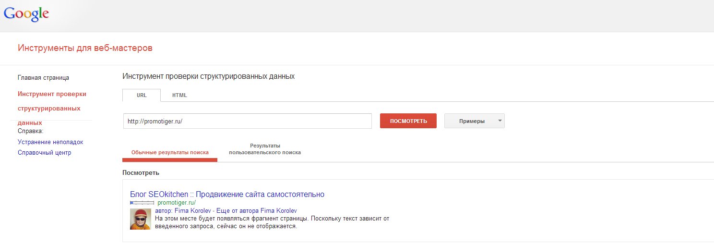Go to Главная страница in the sidebar
This screenshot has width=714, height=245.
(43, 77)
